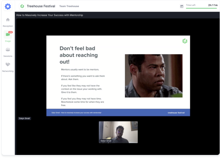The image size is (220, 158).
Task: Open the Networking handshake icon
Action: (8, 64)
